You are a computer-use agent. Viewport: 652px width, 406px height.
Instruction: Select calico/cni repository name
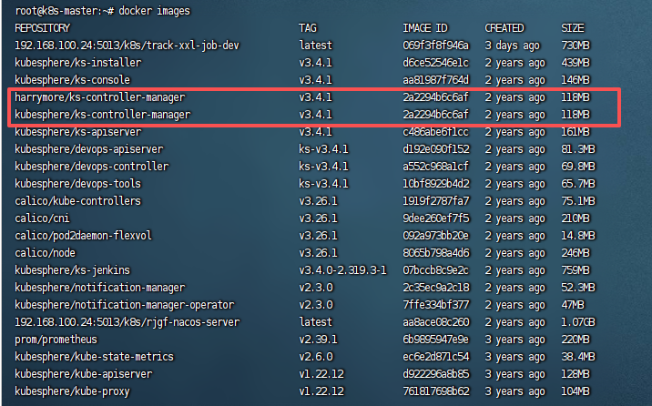[42, 218]
